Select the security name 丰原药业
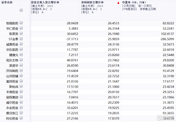This screenshot has width=176, height=122. tap(12, 92)
